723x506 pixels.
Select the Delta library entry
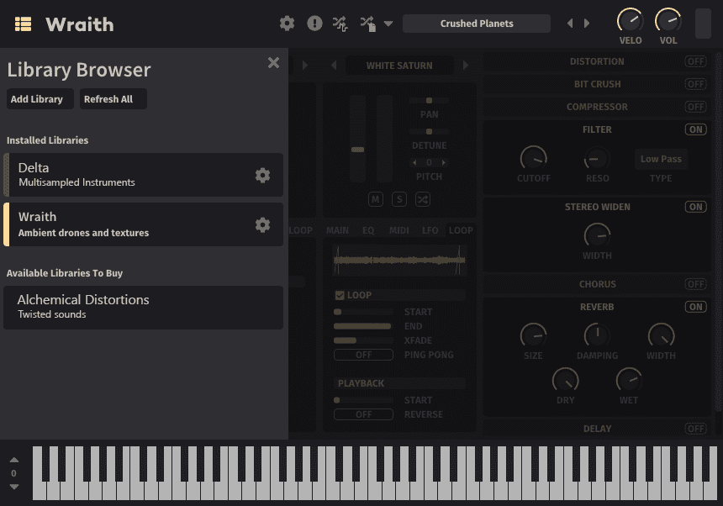tap(144, 175)
